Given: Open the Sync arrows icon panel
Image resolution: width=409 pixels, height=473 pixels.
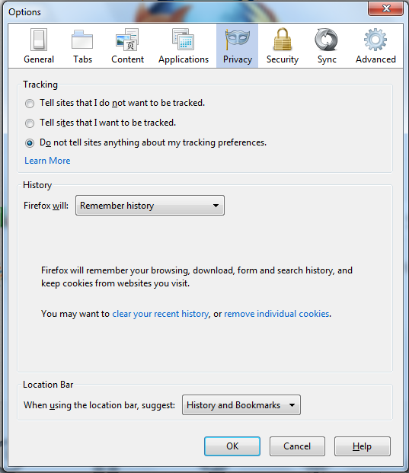Looking at the screenshot, I should [x=327, y=46].
